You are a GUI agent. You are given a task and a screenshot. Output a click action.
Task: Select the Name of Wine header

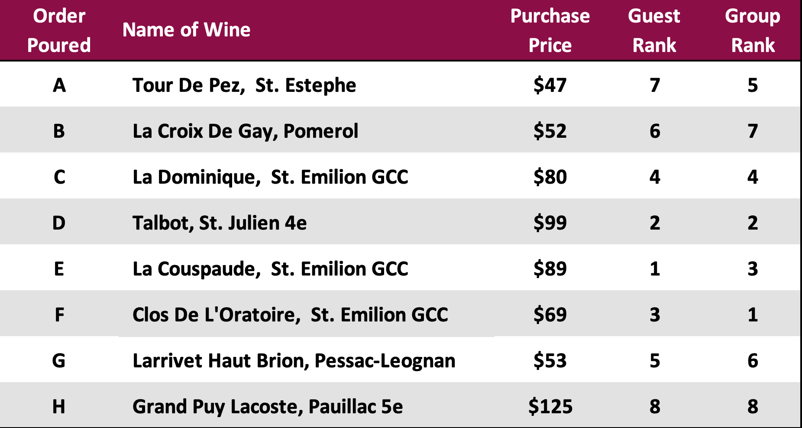click(186, 30)
